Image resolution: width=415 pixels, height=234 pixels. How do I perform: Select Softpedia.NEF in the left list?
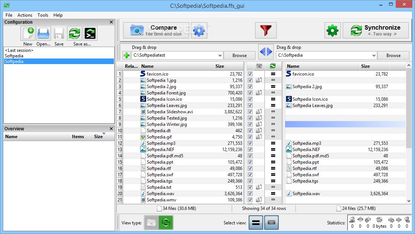(x=160, y=150)
